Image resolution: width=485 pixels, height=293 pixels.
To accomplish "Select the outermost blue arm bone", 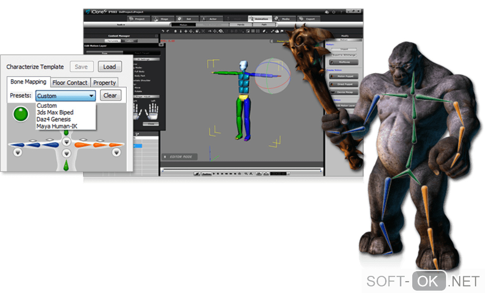I will 17,145.
